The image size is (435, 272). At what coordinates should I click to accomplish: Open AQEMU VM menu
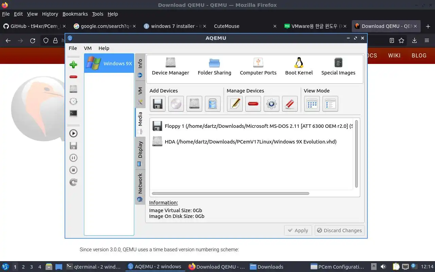pos(88,48)
